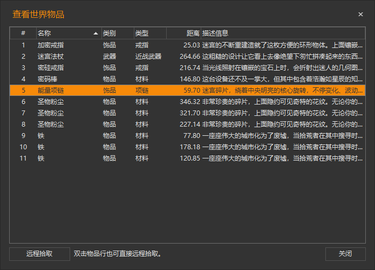This screenshot has height=270, width=375.
Task: Toggle the sort arrow in 名称 header
Action: tap(96, 33)
